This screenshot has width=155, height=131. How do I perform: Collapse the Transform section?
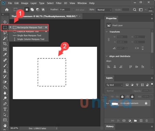(107, 32)
